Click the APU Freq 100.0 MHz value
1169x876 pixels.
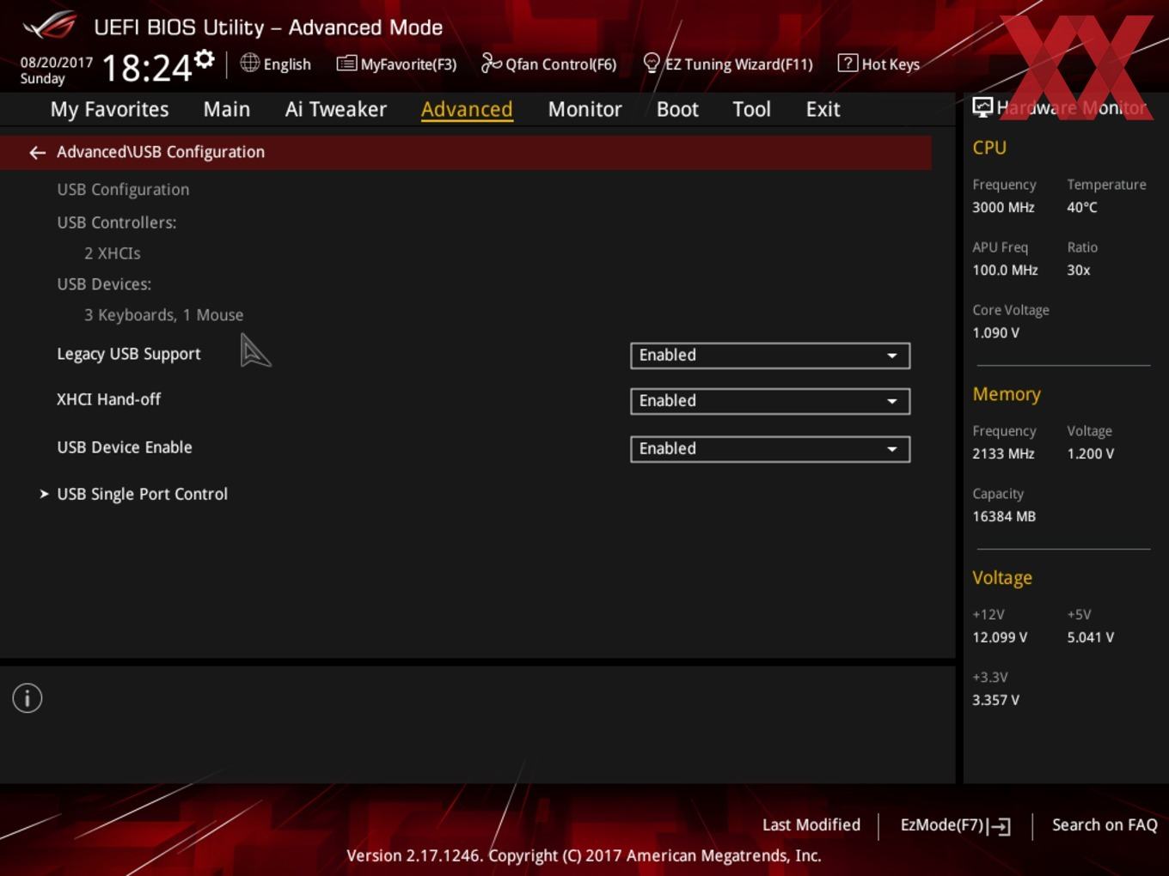click(x=1005, y=271)
